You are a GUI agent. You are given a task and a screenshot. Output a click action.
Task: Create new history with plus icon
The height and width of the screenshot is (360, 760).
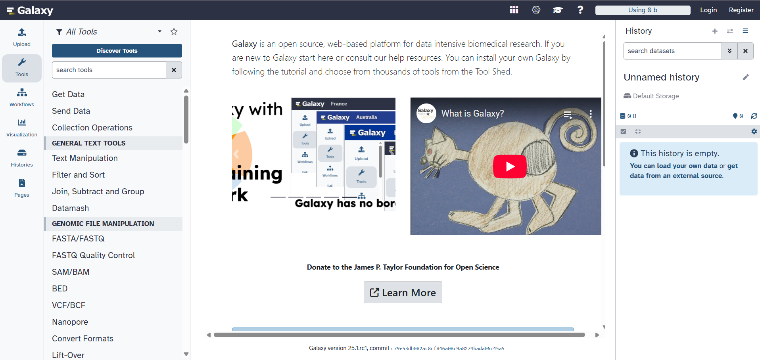pos(714,31)
